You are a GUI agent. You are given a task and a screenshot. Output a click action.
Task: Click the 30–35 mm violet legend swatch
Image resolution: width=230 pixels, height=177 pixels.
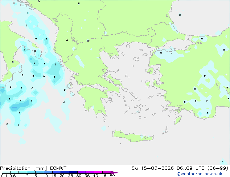point(82,172)
